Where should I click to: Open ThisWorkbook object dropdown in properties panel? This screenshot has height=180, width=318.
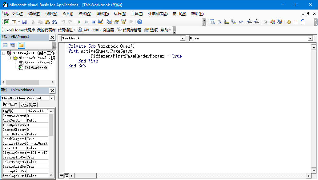point(52,98)
